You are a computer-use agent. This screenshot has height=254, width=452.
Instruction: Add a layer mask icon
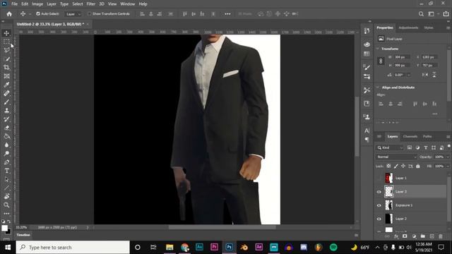pos(405,236)
